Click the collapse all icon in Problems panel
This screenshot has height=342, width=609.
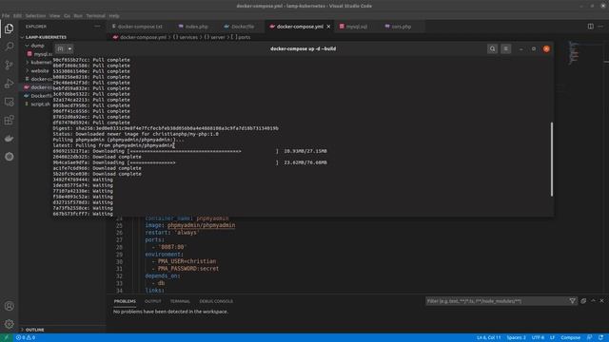[583, 301]
